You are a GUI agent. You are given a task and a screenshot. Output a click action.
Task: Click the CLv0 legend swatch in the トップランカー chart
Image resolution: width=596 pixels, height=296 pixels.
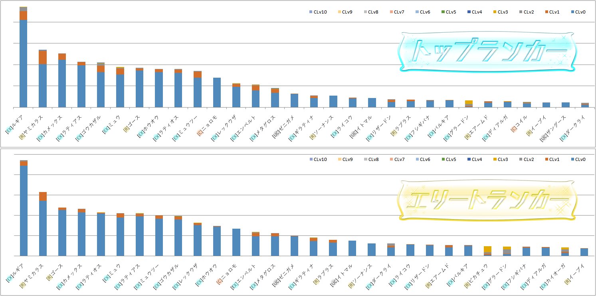point(572,12)
